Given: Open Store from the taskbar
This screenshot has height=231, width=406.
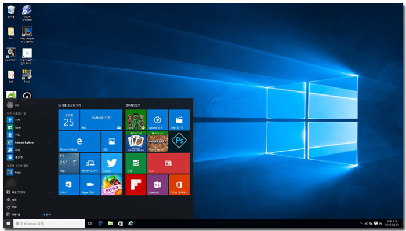Looking at the screenshot, I should click(x=121, y=223).
